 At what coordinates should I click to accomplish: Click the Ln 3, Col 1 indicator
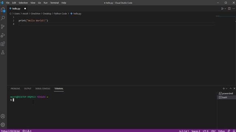[x=184, y=131]
